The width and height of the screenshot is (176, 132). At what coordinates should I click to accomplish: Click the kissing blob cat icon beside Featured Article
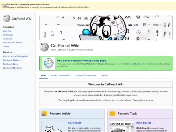coord(44,114)
